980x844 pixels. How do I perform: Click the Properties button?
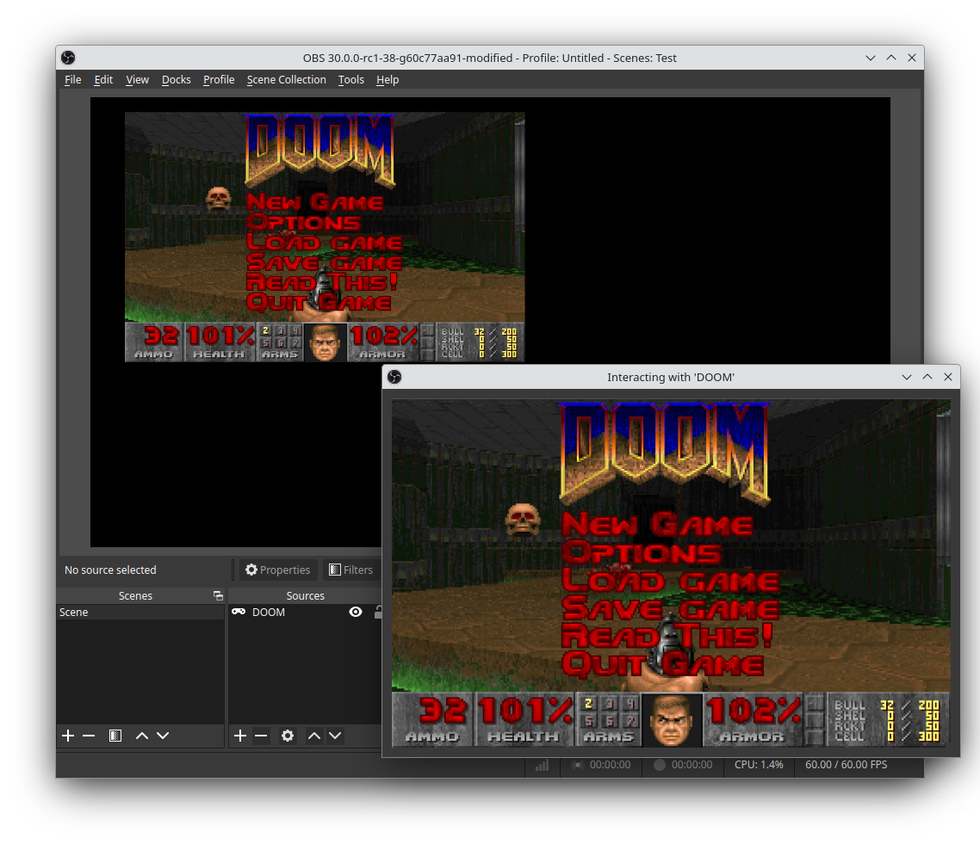point(278,570)
